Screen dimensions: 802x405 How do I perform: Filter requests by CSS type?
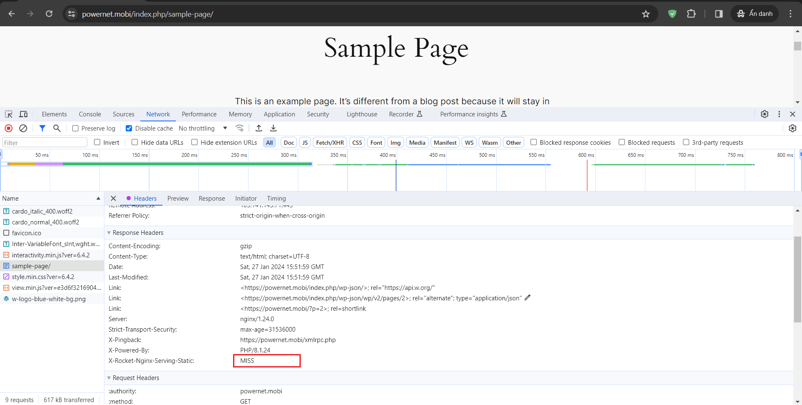click(357, 143)
